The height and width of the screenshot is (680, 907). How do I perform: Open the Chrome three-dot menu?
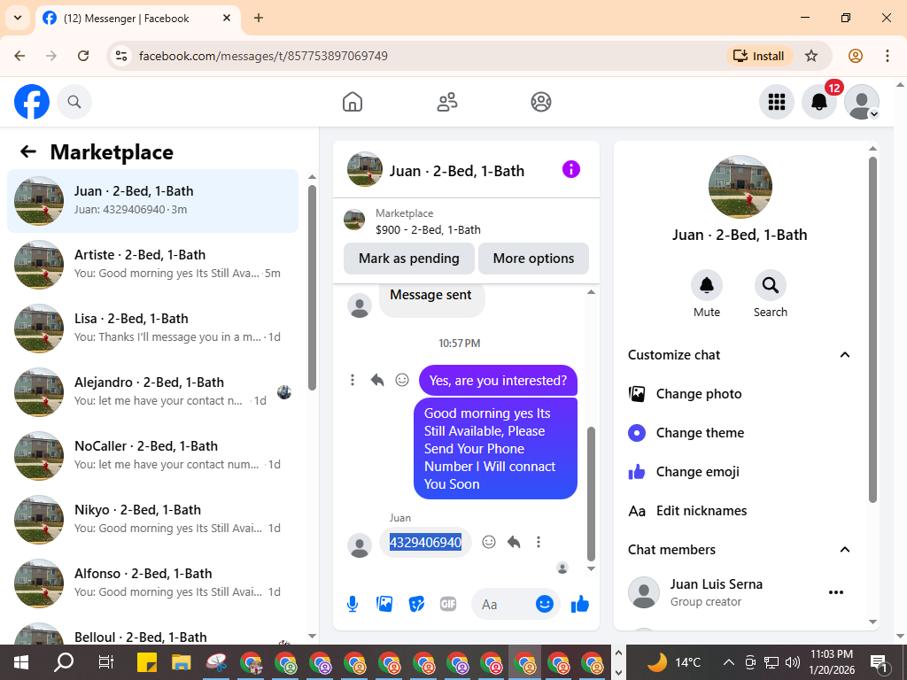(x=888, y=56)
